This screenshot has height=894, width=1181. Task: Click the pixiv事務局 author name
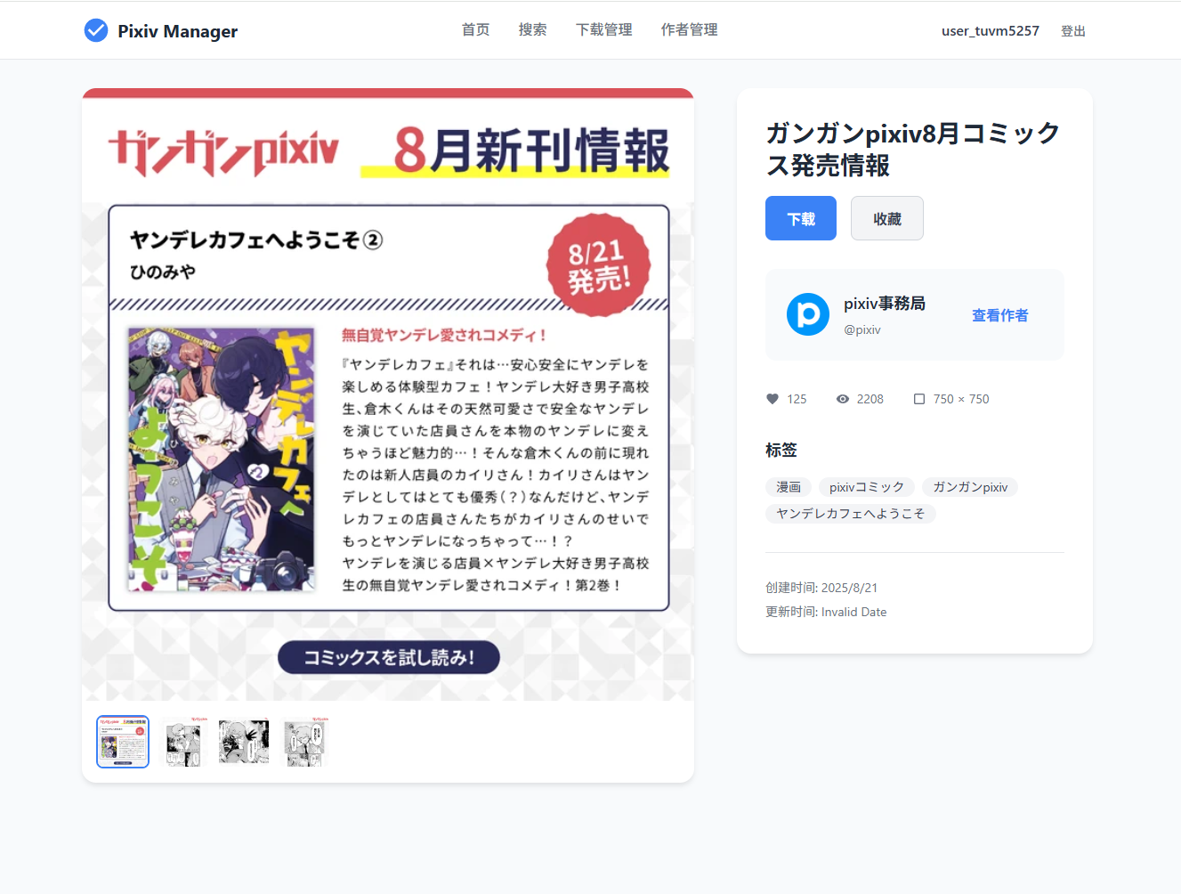885,304
